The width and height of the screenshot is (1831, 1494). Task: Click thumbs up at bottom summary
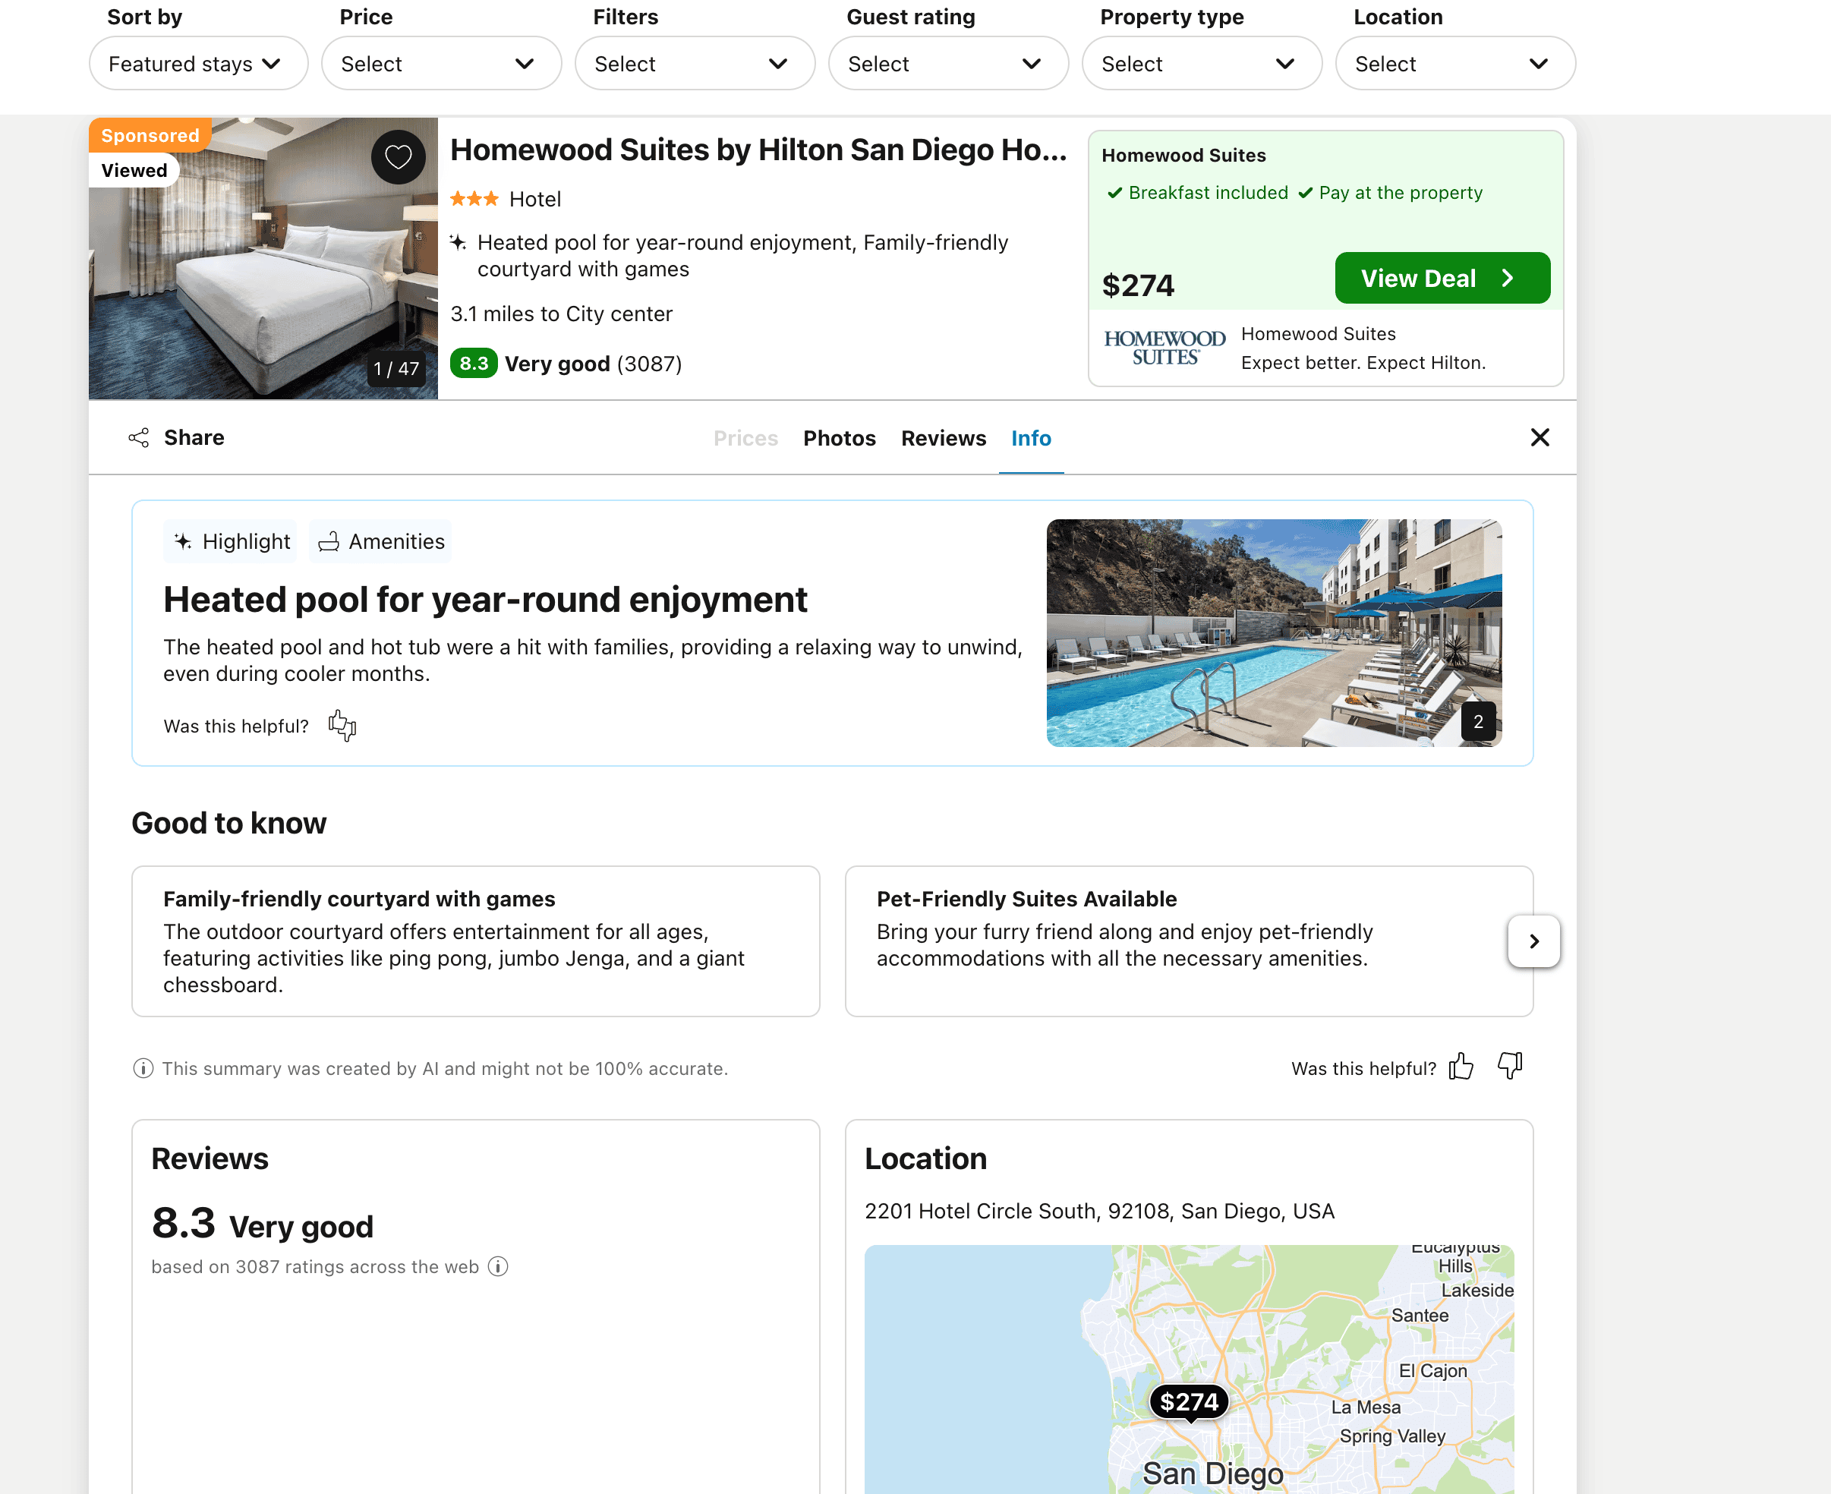tap(1460, 1067)
